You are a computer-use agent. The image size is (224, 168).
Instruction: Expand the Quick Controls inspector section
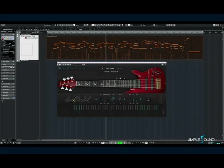point(8,98)
